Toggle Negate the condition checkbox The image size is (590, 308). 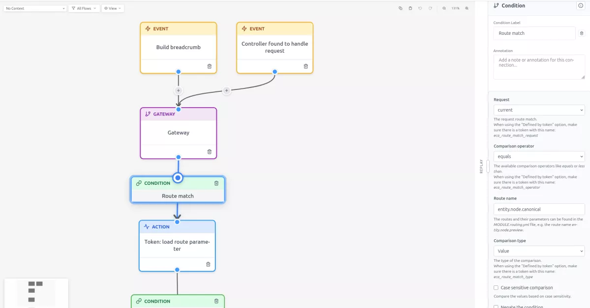(496, 307)
